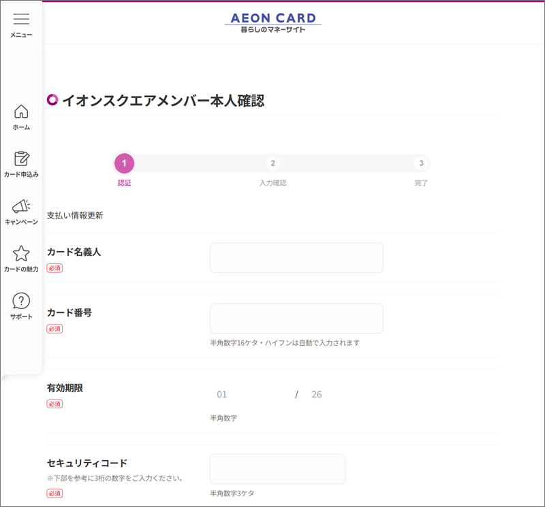
Task: Open カードの魅力 star icon
Action: pos(21,253)
